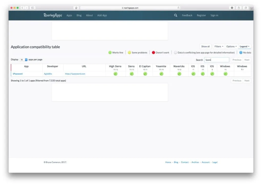The width and height of the screenshot is (262, 185).
Task: Click the lower Next pagination button
Action: click(247, 81)
